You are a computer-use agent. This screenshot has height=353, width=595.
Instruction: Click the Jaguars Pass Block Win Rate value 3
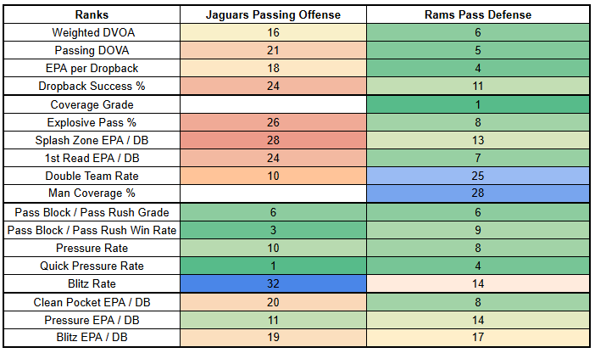click(273, 231)
